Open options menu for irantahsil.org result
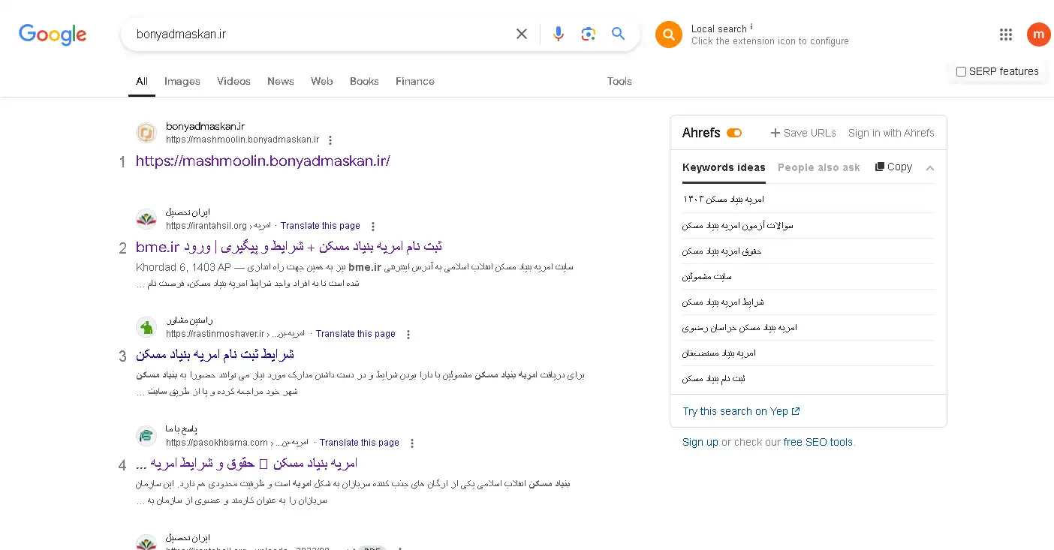Screen dimensions: 1054x550 point(373,227)
